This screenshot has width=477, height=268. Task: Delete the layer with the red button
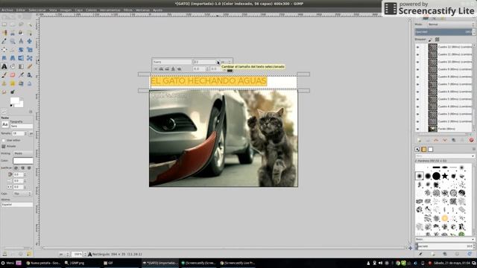(x=471, y=140)
